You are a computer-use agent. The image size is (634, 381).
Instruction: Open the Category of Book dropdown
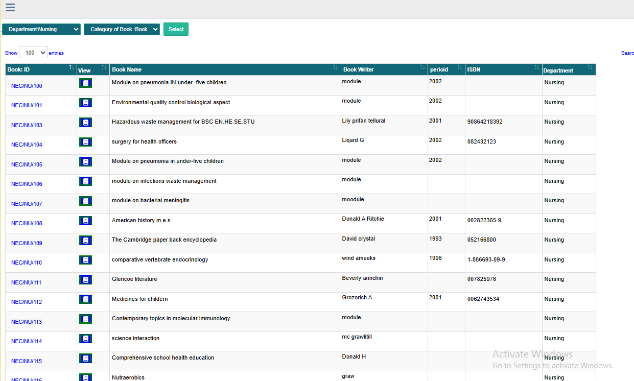click(122, 29)
